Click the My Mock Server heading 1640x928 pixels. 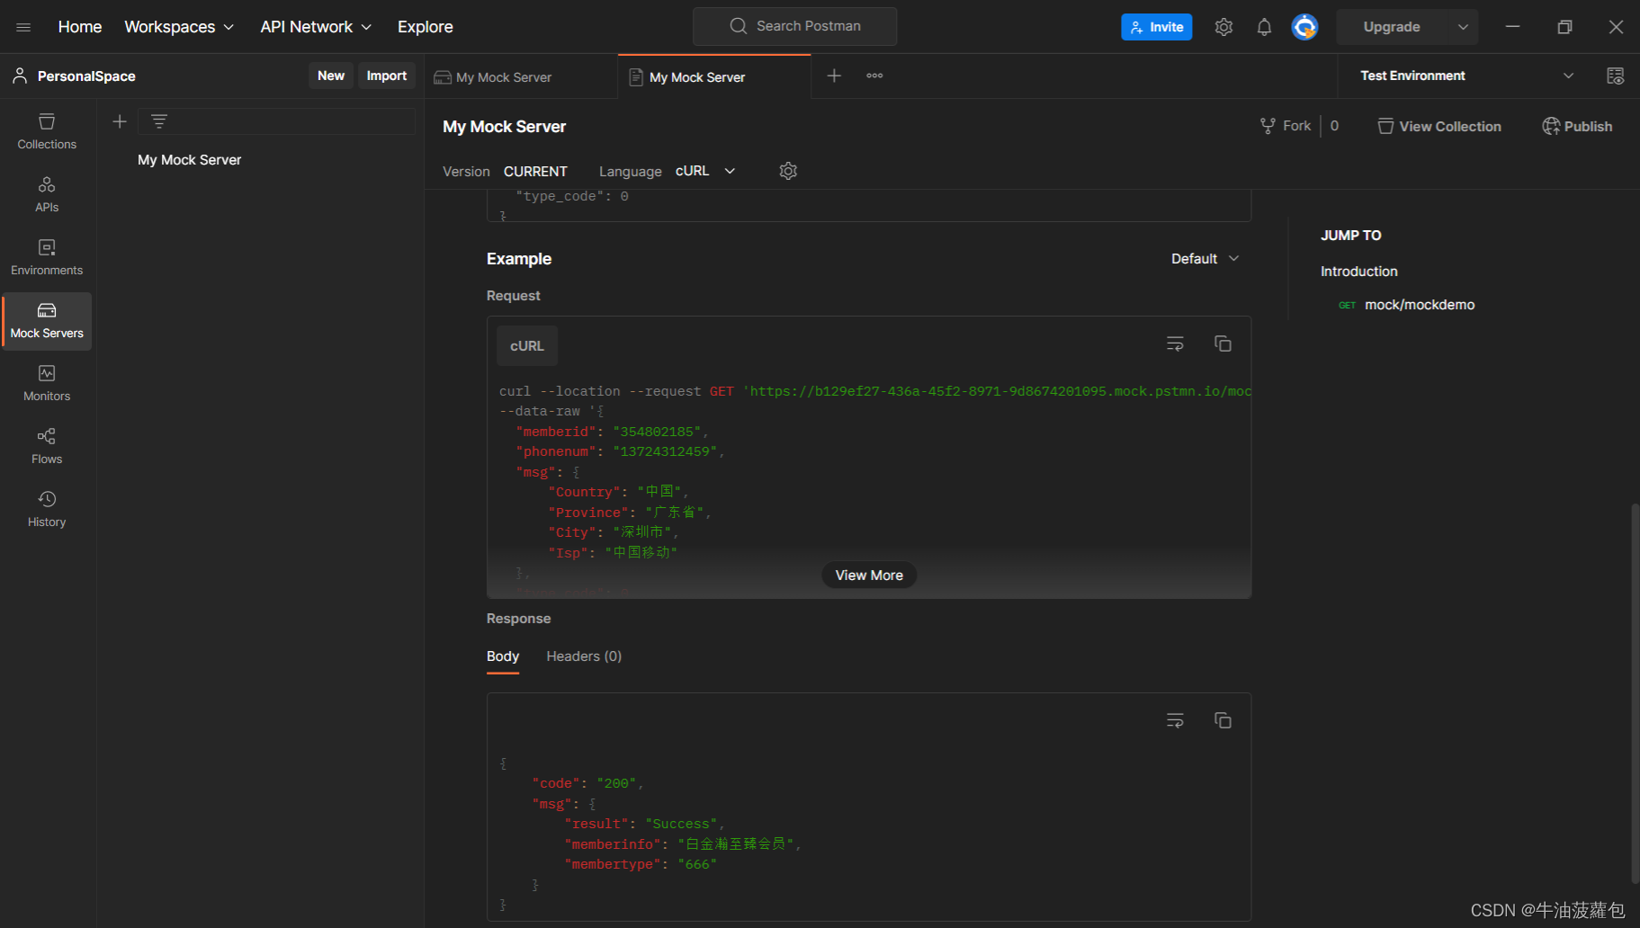pos(505,127)
